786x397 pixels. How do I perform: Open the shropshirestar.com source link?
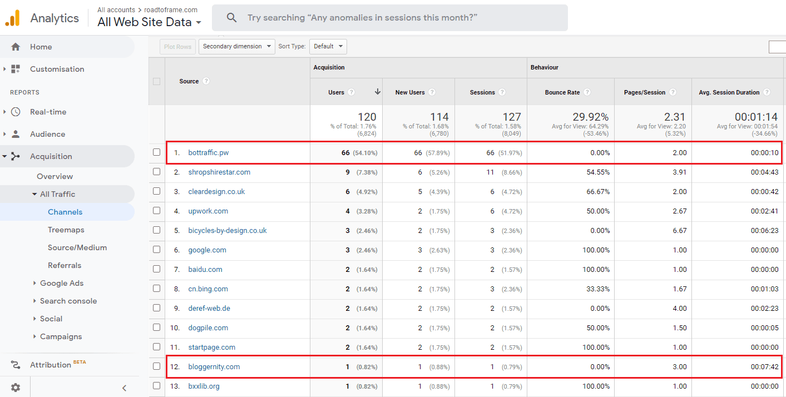click(x=219, y=172)
